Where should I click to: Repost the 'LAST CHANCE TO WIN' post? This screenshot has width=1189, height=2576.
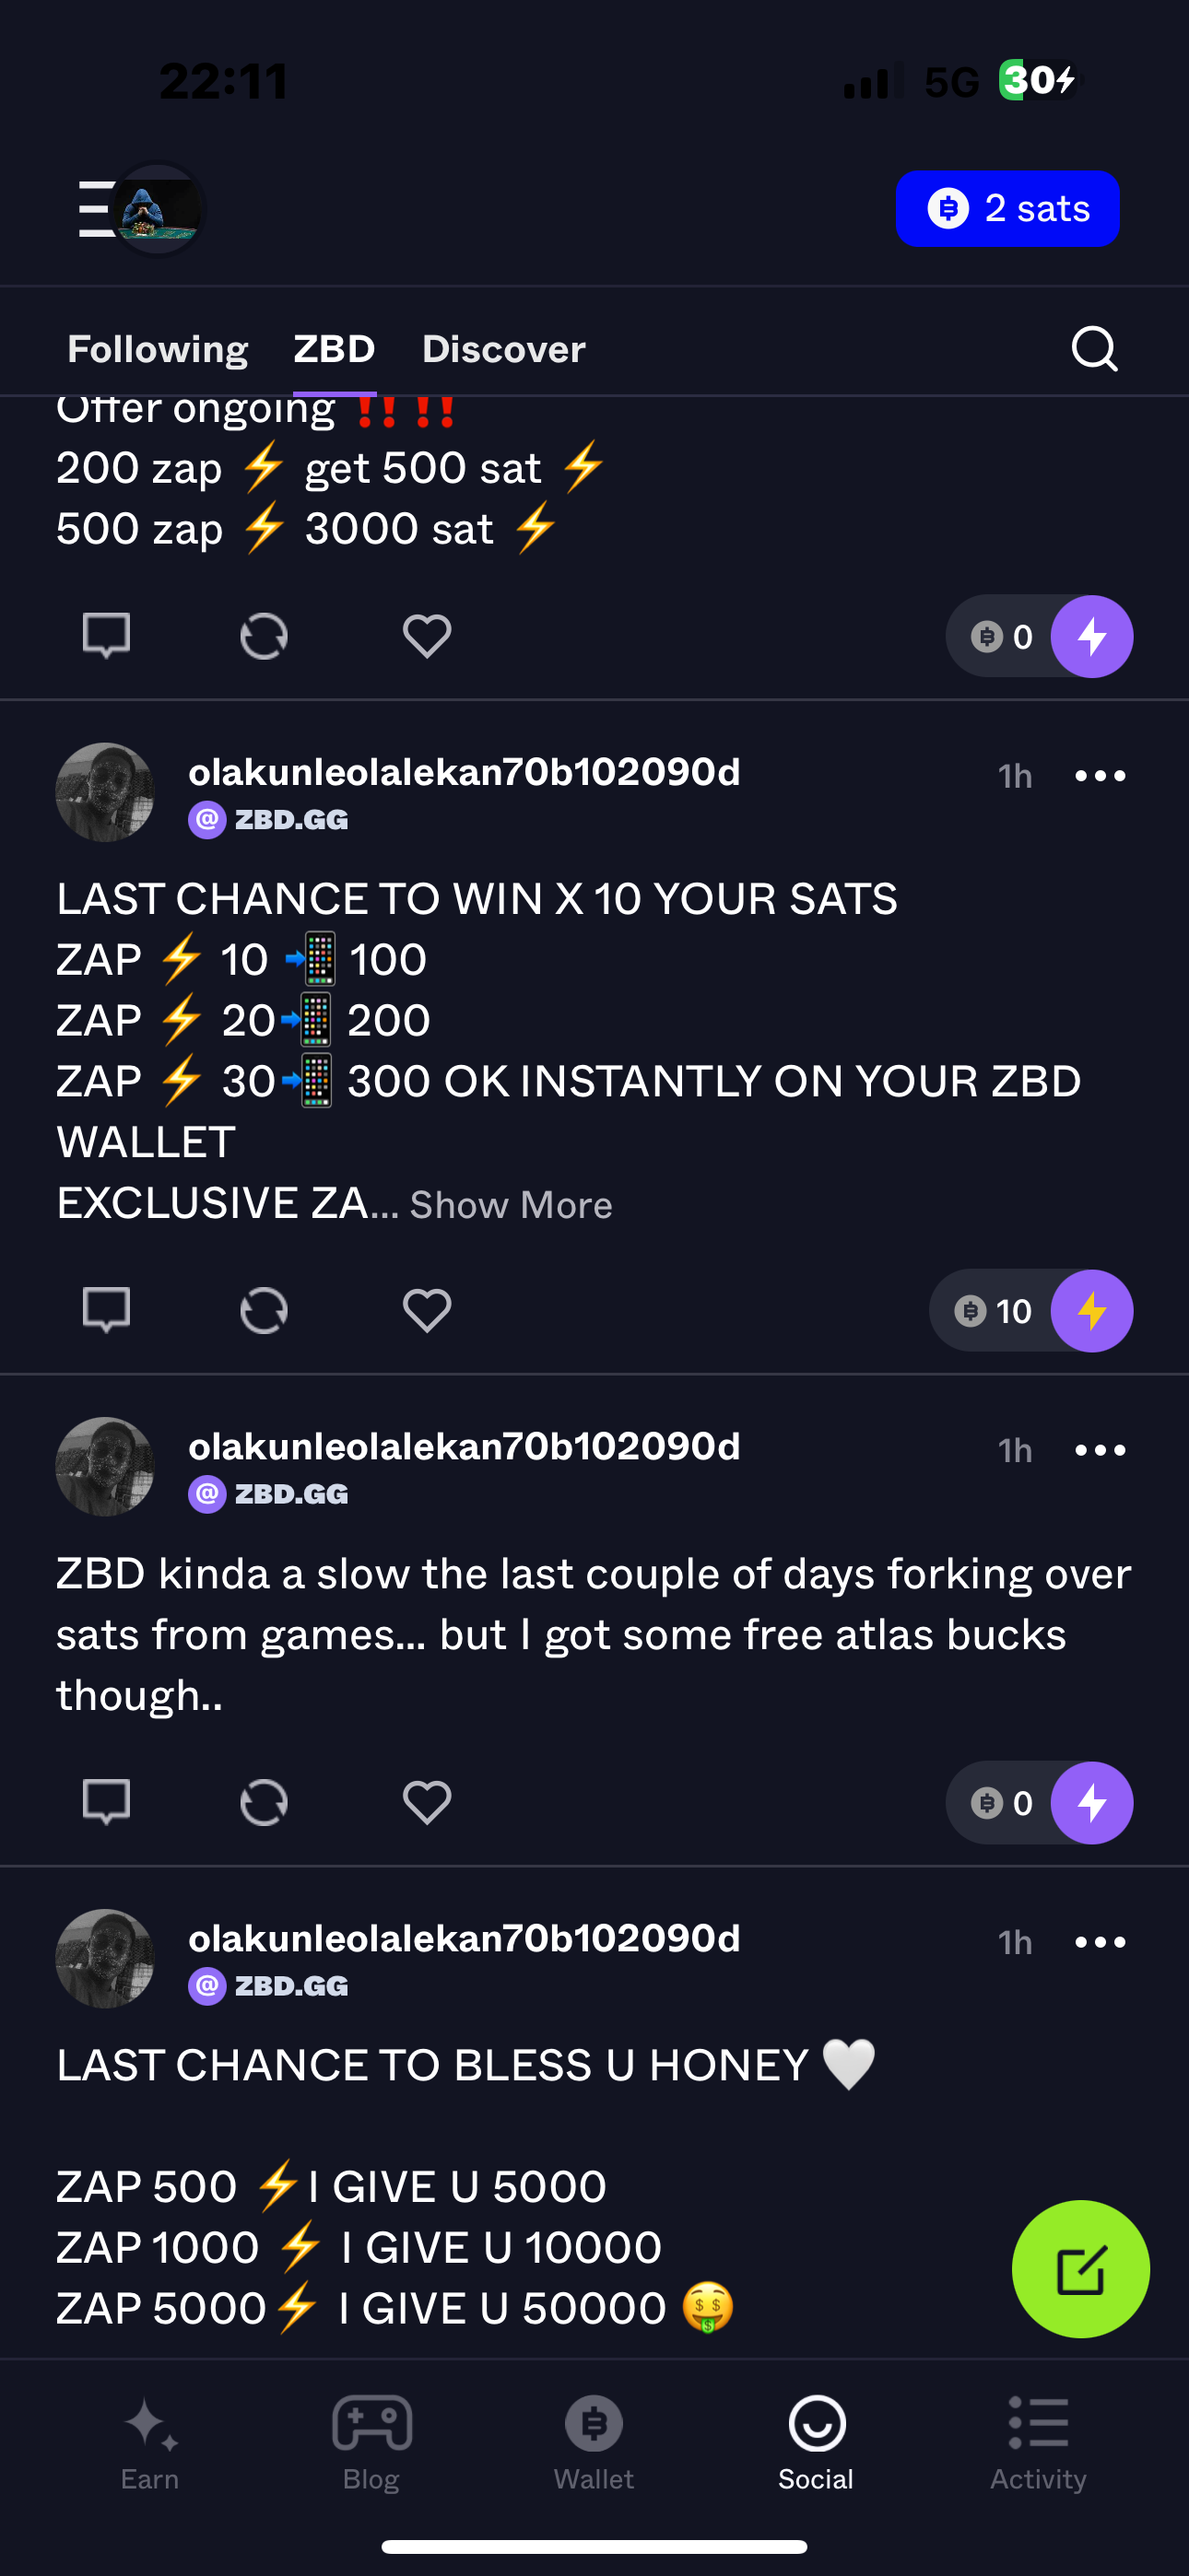265,1311
